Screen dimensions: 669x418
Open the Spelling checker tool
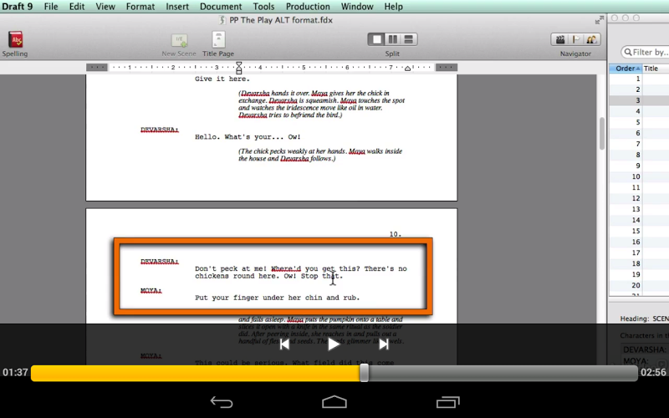coord(15,39)
